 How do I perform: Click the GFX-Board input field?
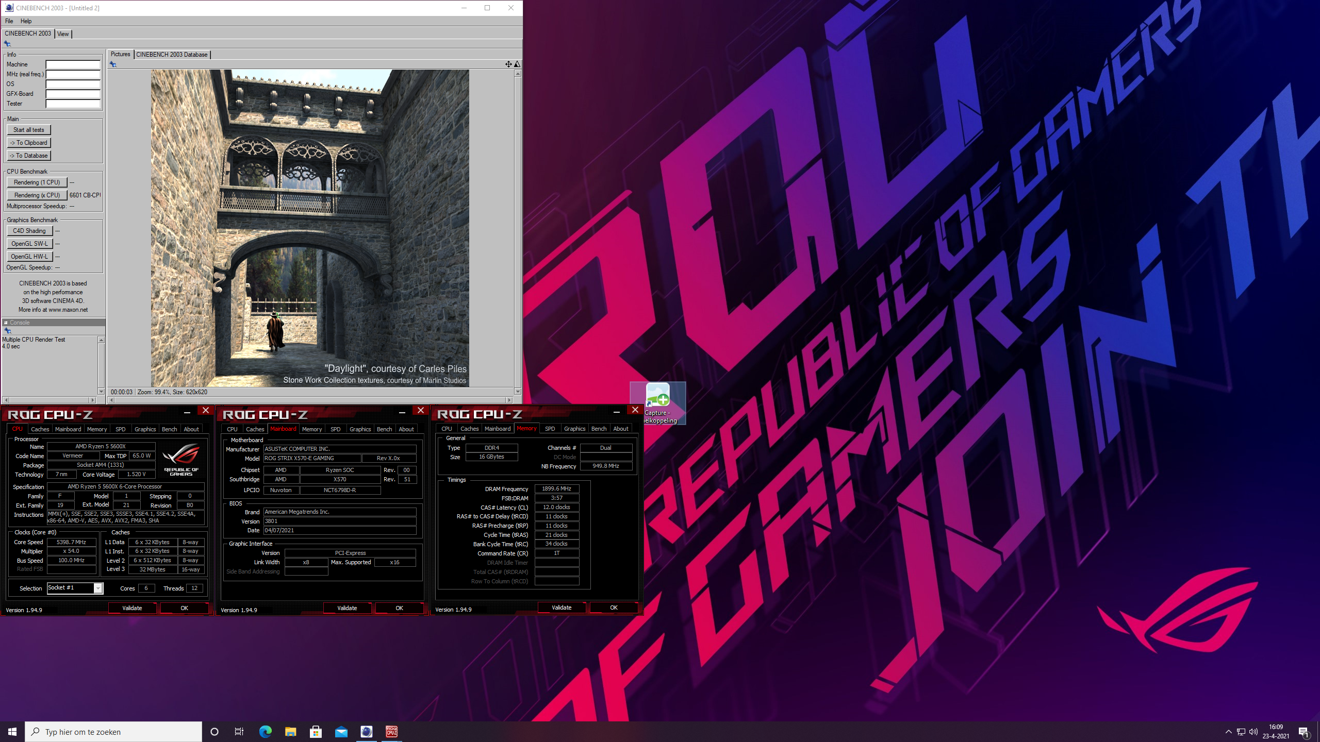(73, 94)
